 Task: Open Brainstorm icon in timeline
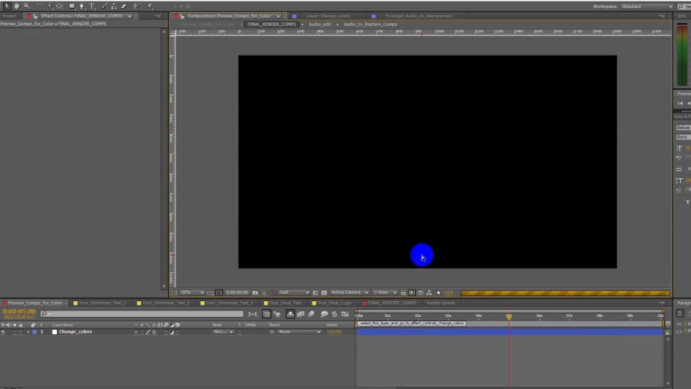coord(324,314)
